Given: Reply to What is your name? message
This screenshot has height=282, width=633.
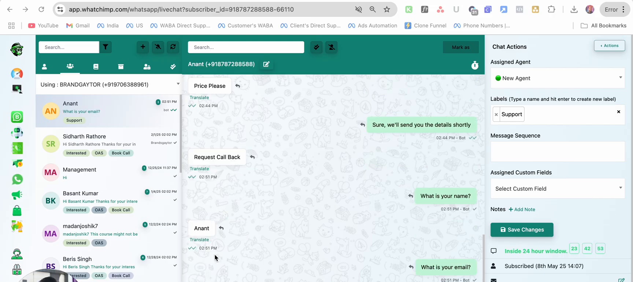Looking at the screenshot, I should (411, 196).
